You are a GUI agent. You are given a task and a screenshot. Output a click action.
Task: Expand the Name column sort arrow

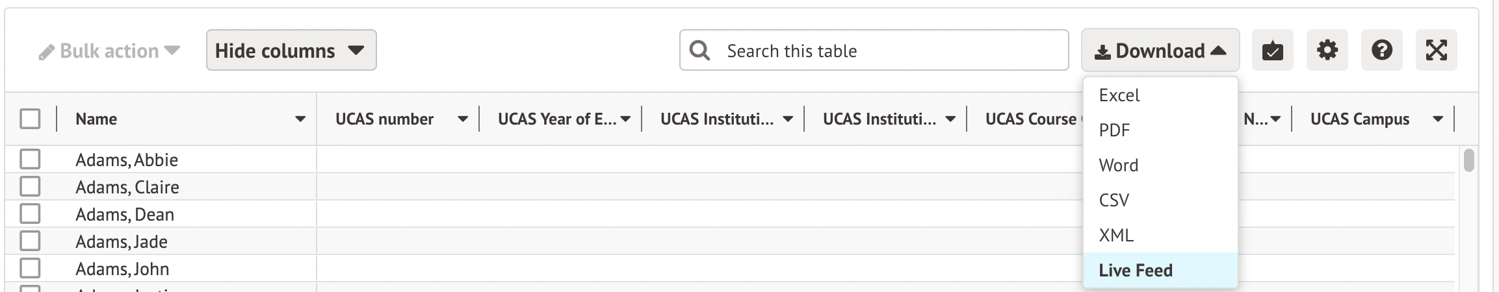click(300, 119)
